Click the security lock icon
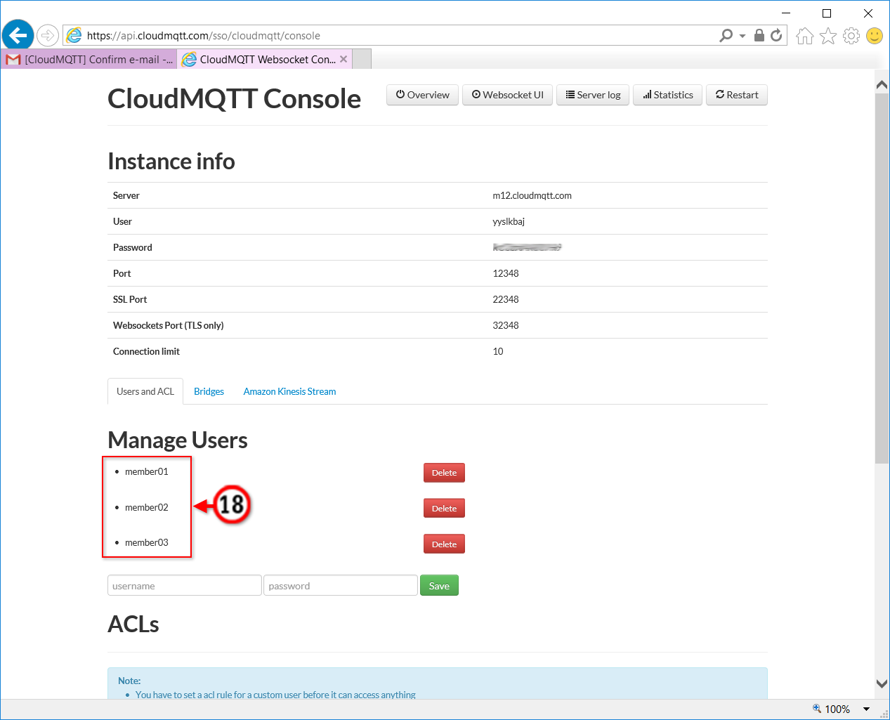The width and height of the screenshot is (890, 720). 759,35
